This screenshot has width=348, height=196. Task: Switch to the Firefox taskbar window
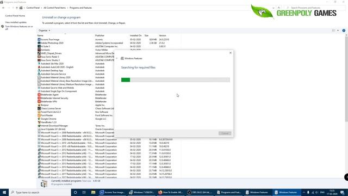pyautogui.click(x=171, y=192)
